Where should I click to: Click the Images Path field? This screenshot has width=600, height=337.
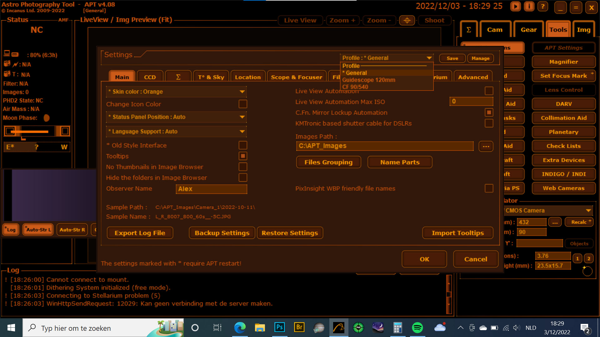click(x=385, y=146)
